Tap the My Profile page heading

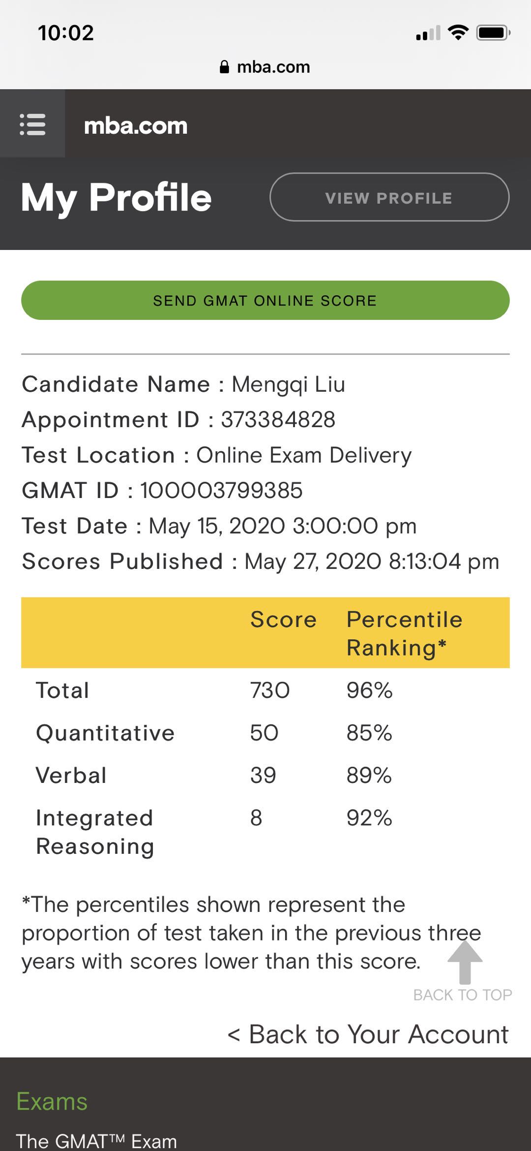[x=117, y=197]
